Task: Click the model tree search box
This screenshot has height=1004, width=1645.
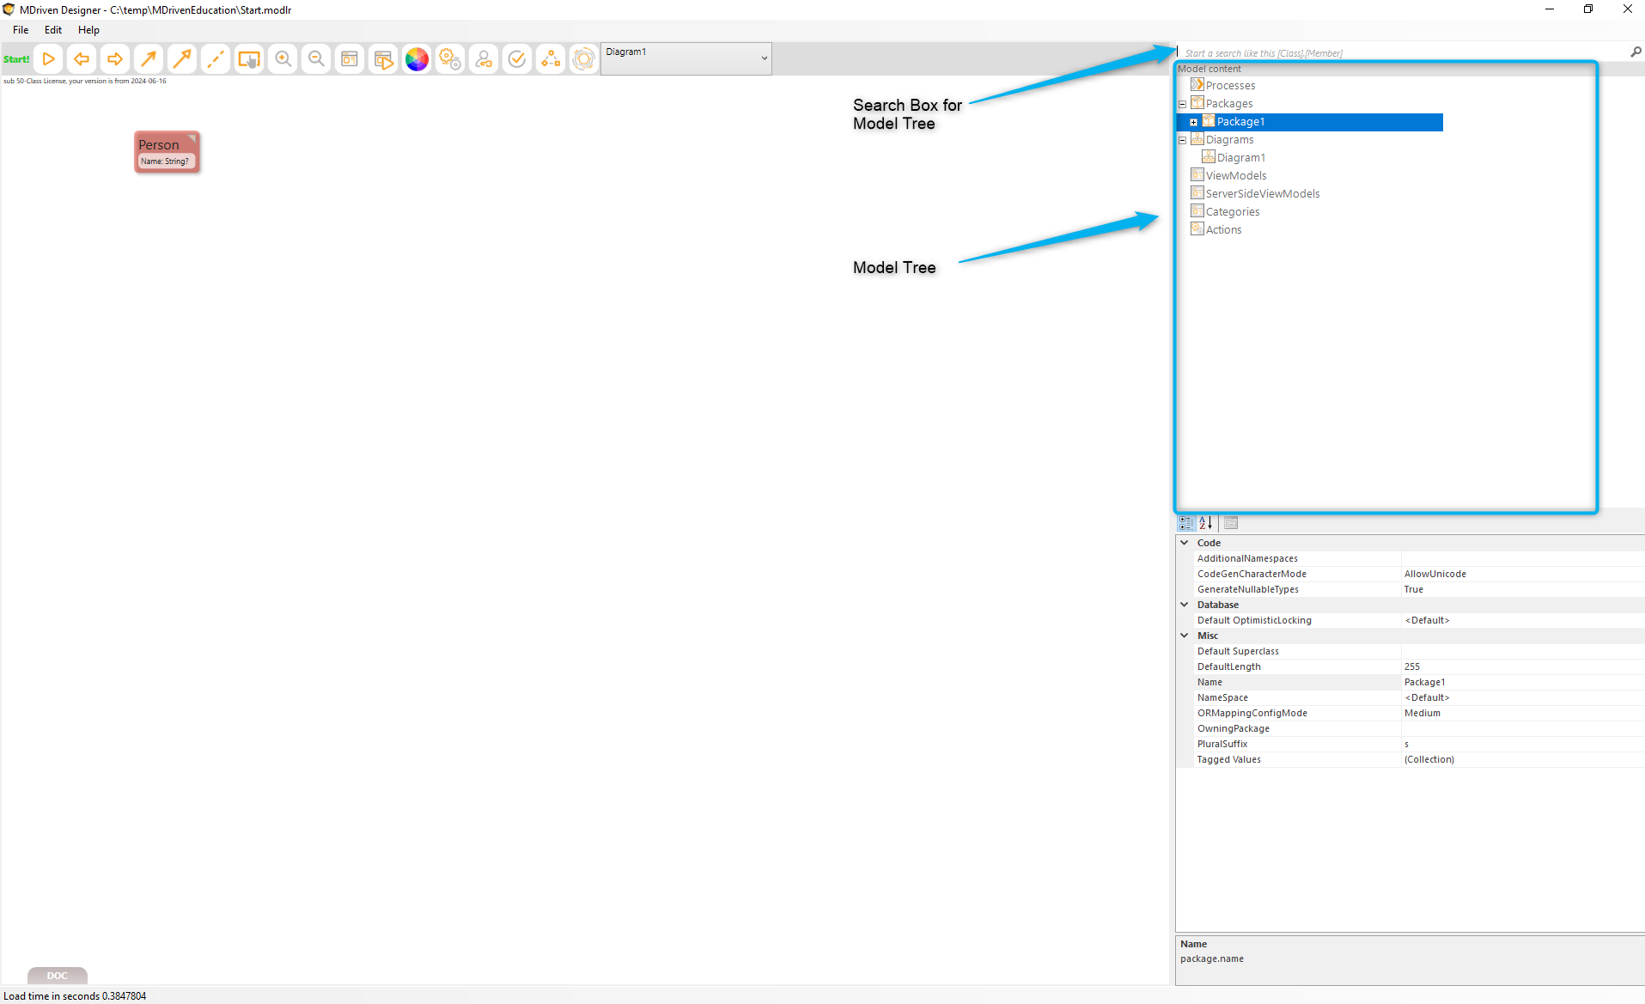Action: tap(1400, 53)
